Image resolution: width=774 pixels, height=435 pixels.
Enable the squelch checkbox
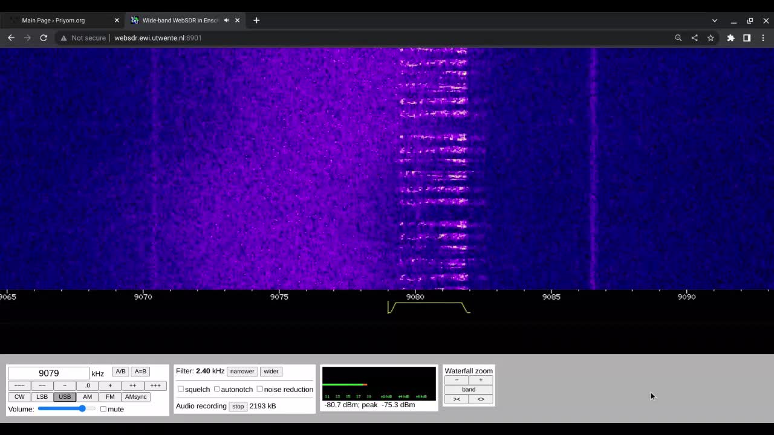[180, 389]
